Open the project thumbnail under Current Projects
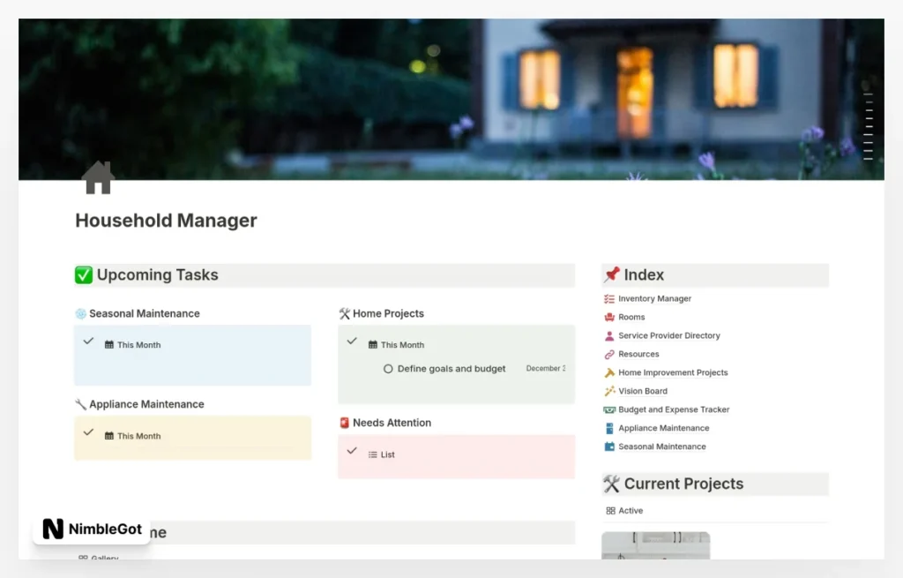903x578 pixels. (x=656, y=545)
